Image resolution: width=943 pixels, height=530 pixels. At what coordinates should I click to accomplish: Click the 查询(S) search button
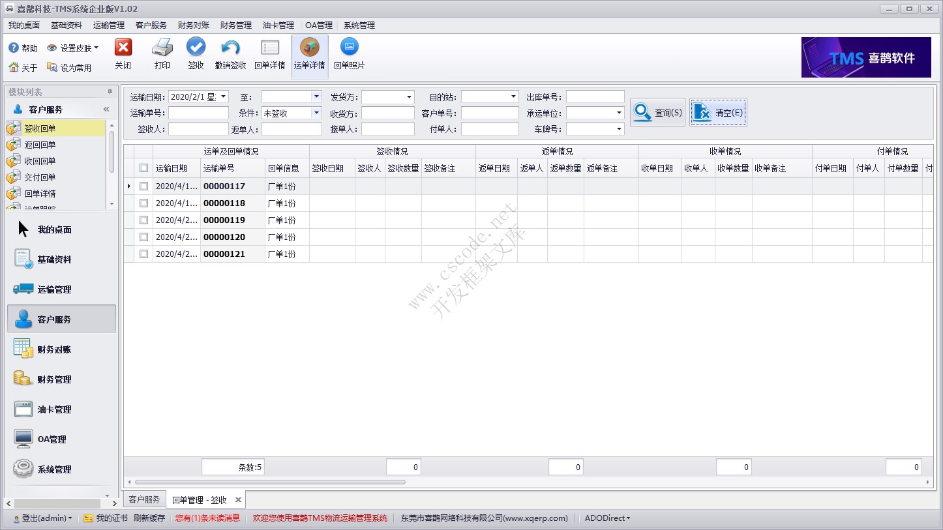click(658, 113)
